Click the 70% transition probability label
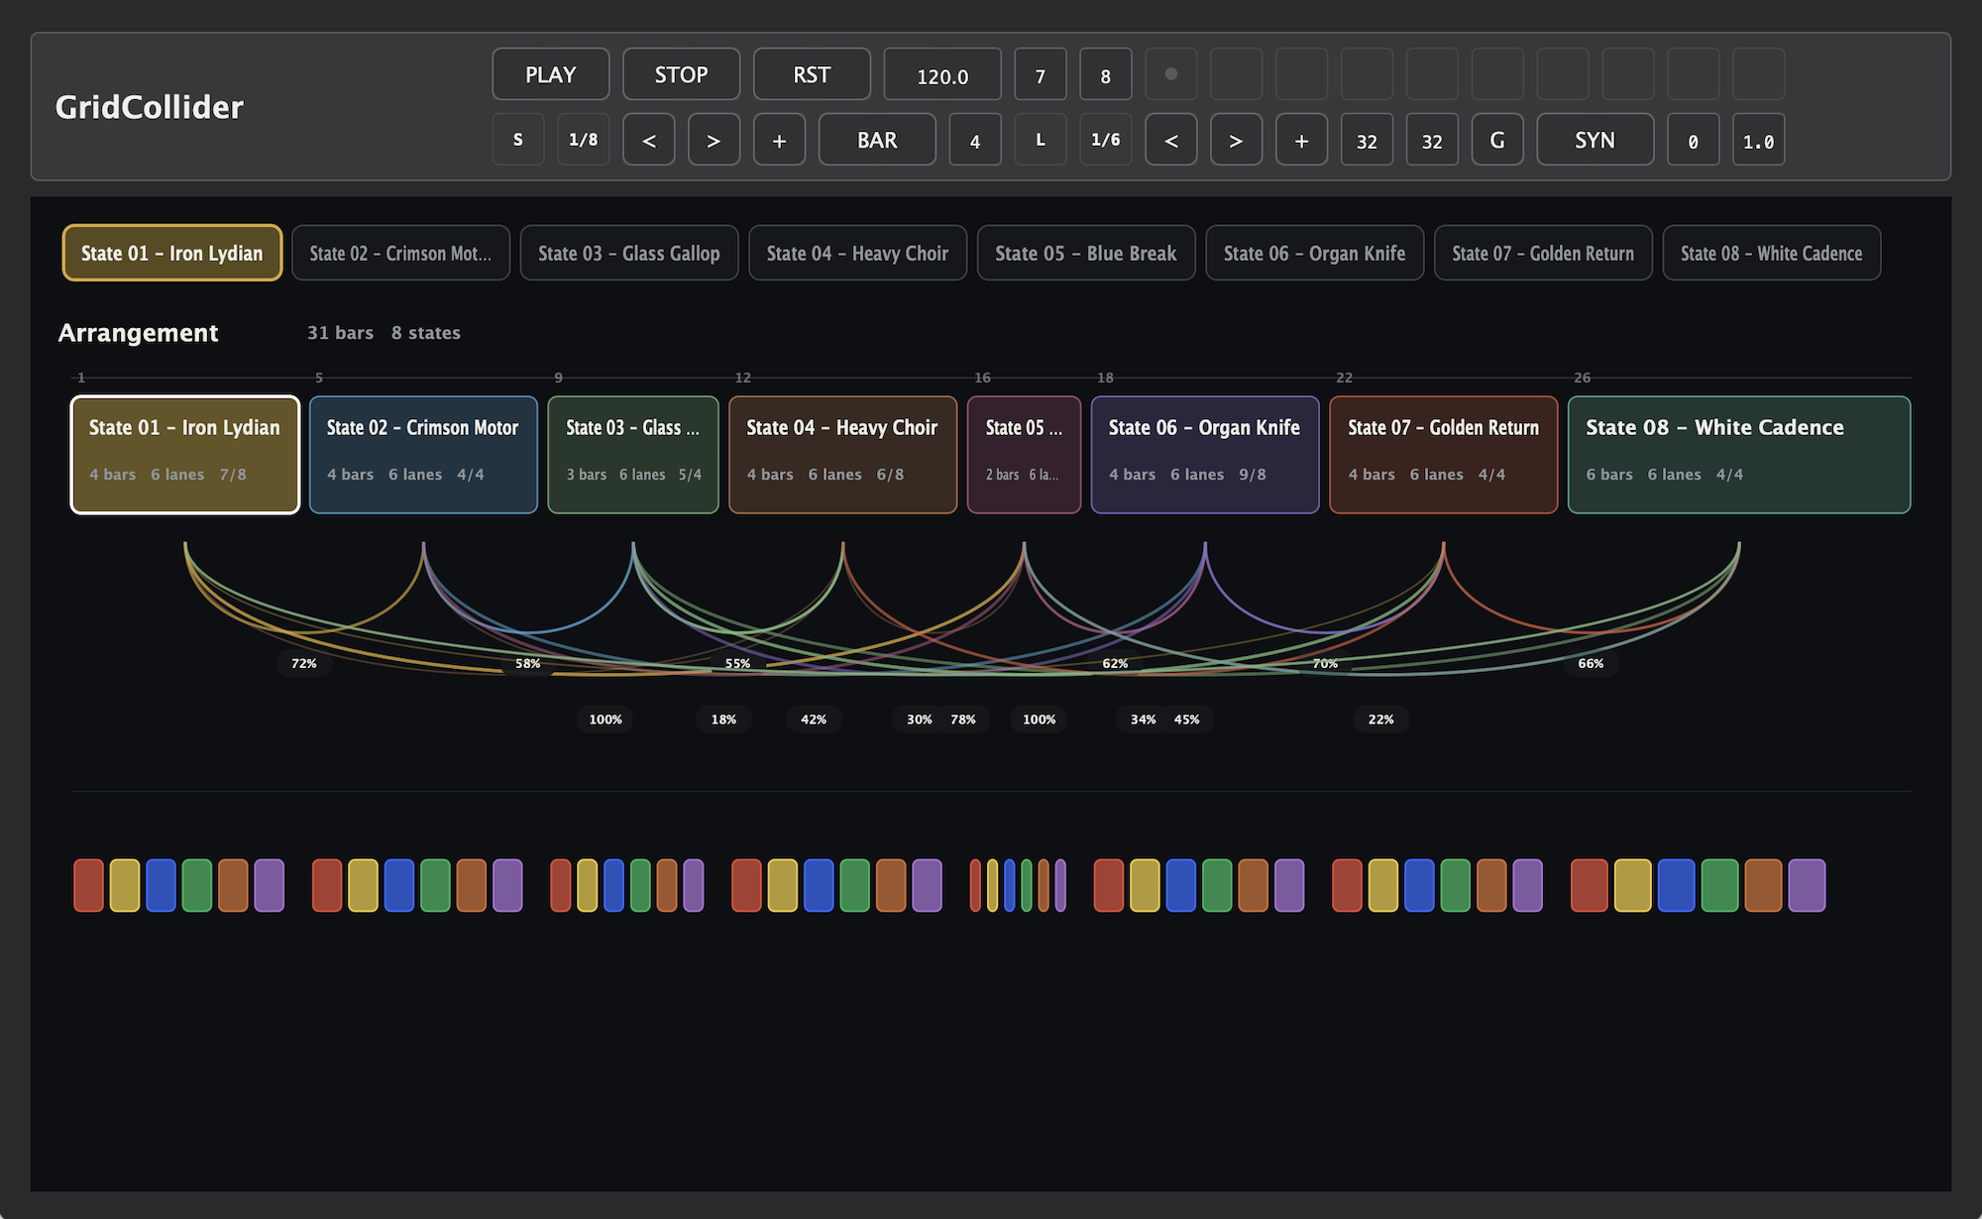 coord(1325,663)
